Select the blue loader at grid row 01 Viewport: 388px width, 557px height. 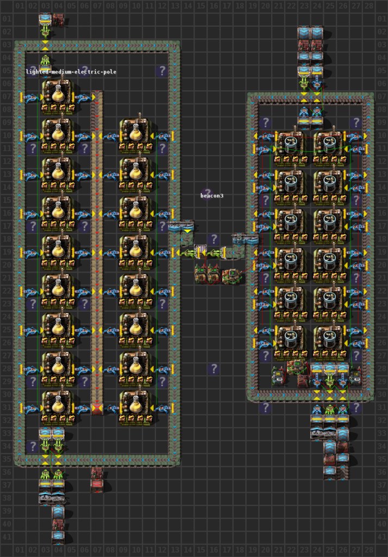click(45, 19)
